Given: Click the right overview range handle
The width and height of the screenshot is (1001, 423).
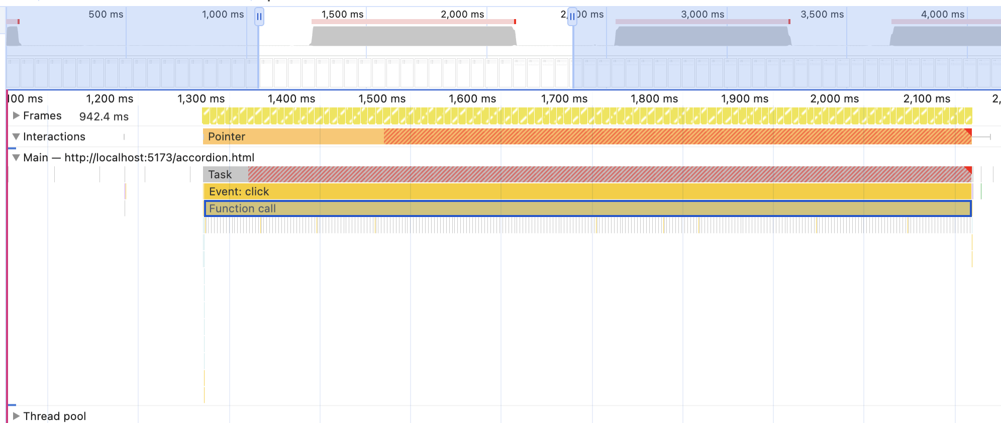Looking at the screenshot, I should (572, 17).
